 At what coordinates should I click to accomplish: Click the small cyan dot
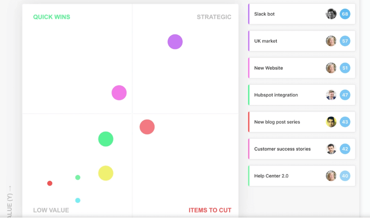click(78, 200)
